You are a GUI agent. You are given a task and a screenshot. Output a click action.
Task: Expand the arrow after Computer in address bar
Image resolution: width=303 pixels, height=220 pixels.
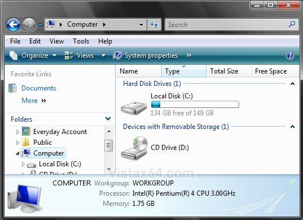click(x=104, y=24)
